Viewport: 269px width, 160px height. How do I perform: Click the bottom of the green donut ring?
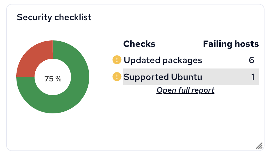[53, 104]
